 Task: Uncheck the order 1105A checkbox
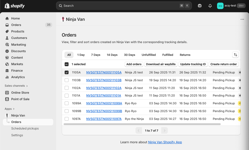click(x=67, y=73)
